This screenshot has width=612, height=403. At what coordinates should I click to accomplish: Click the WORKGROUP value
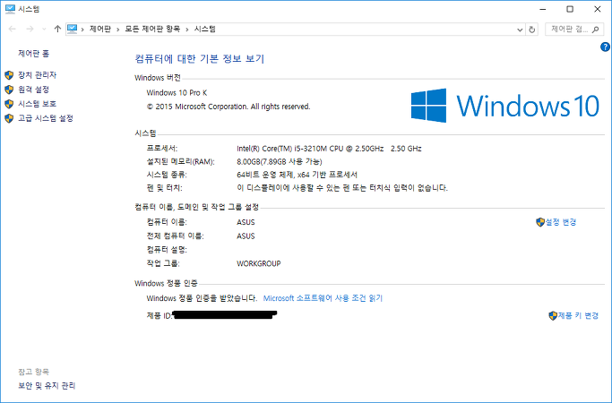[258, 263]
